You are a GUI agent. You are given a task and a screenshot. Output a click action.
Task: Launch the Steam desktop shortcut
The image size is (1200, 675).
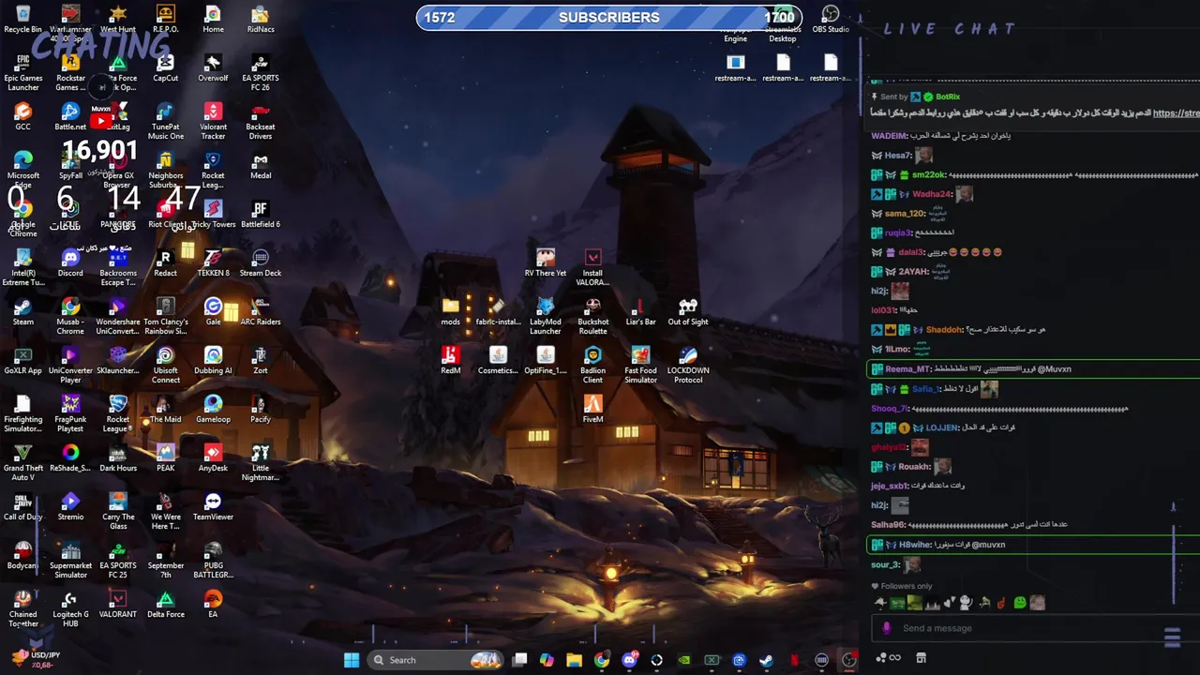click(x=22, y=311)
